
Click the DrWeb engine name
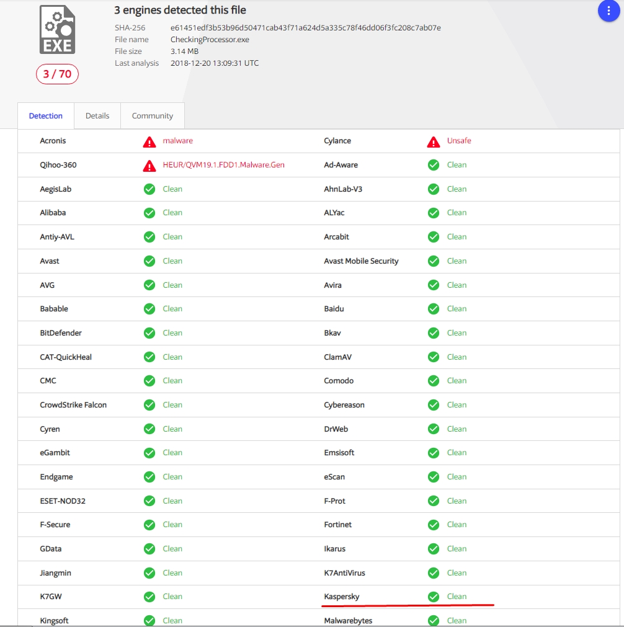[336, 429]
